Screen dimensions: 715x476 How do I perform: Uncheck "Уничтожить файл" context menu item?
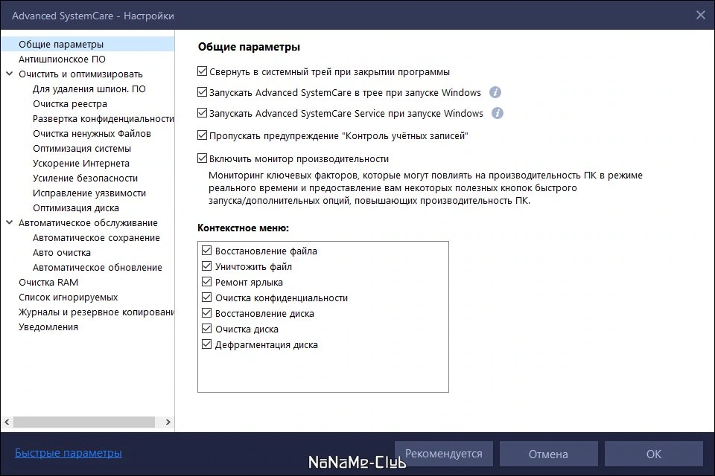coord(206,266)
